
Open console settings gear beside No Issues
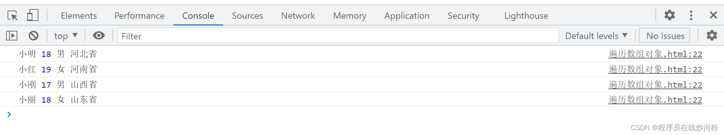point(712,36)
